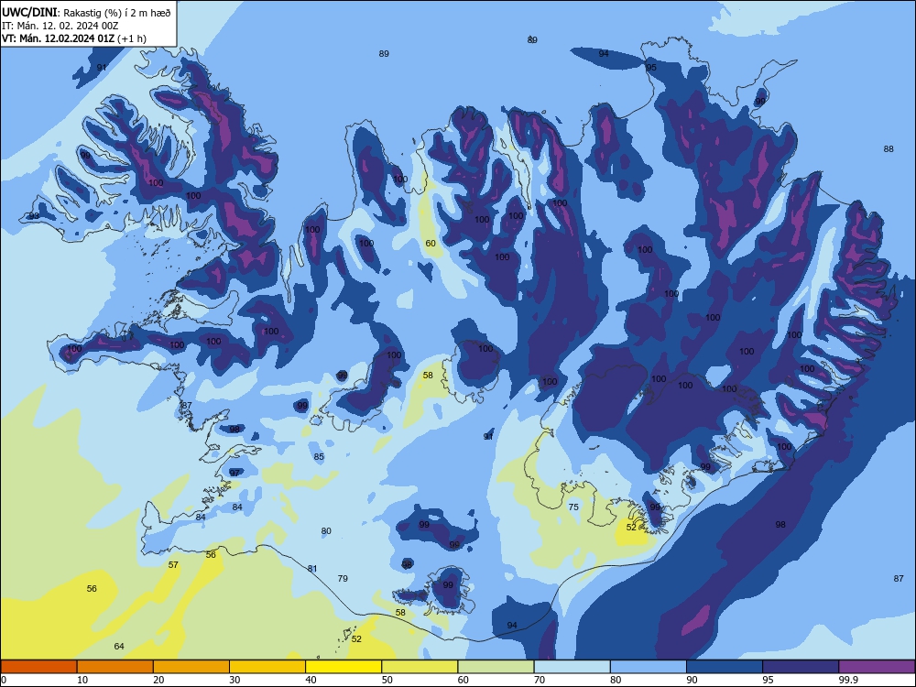Click the 20–30 legend color swatch
916x687 pixels.
[191, 667]
